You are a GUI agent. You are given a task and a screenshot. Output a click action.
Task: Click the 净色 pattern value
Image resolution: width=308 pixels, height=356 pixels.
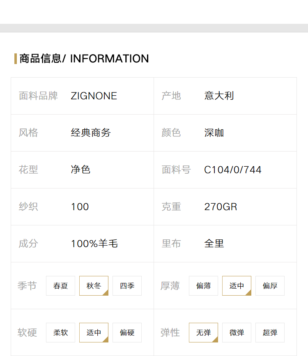click(80, 170)
